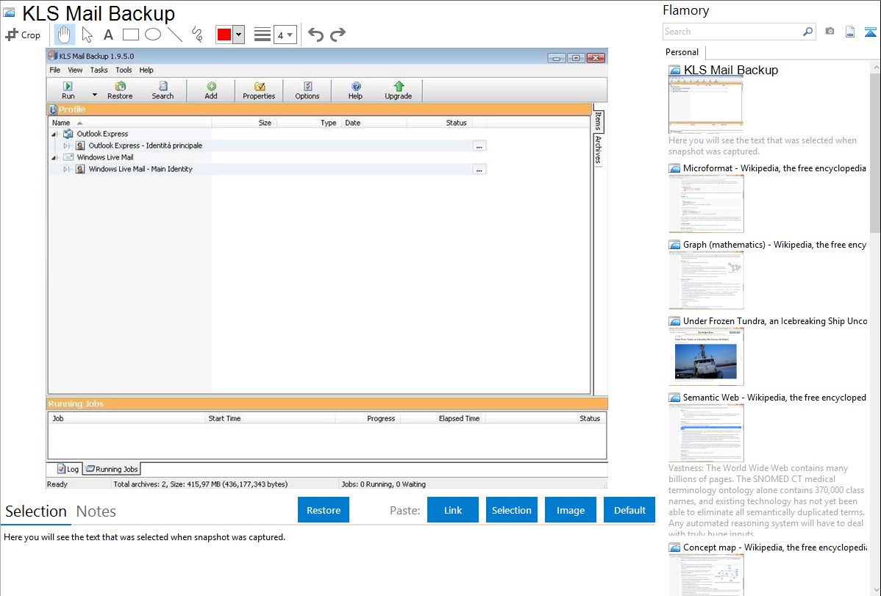Click the Link paste button
Image resolution: width=881 pixels, height=596 pixels.
click(x=453, y=510)
